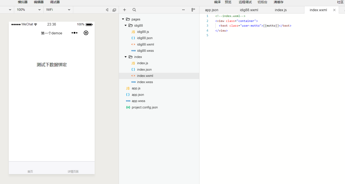
Task: Click the 第一个demoe title in simulator
Action: click(52, 33)
